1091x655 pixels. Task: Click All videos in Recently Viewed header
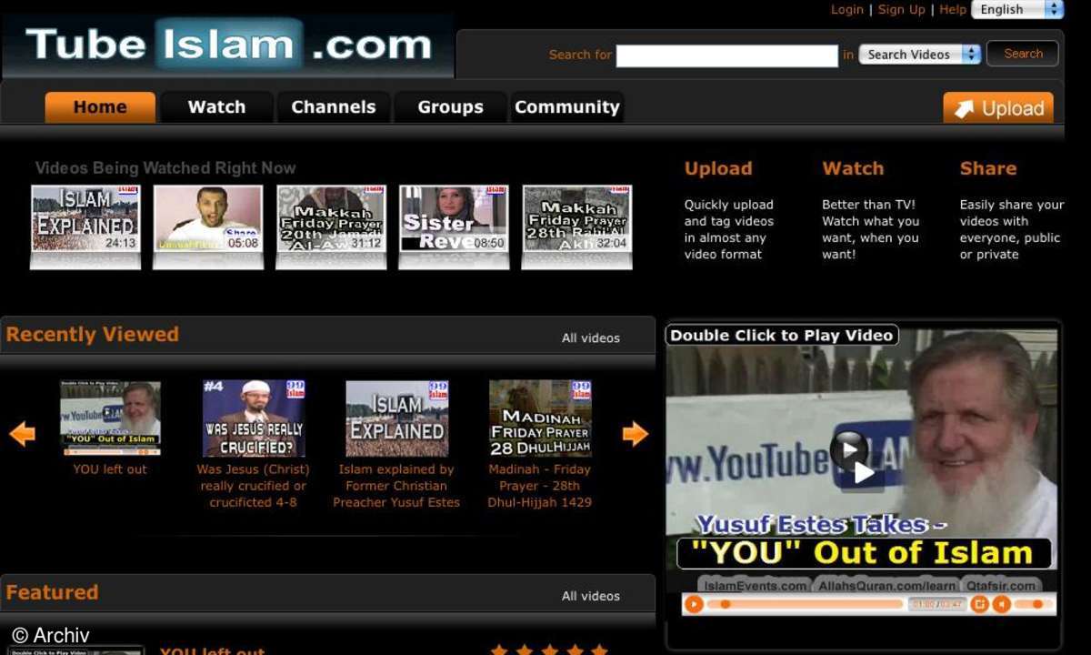(x=591, y=338)
